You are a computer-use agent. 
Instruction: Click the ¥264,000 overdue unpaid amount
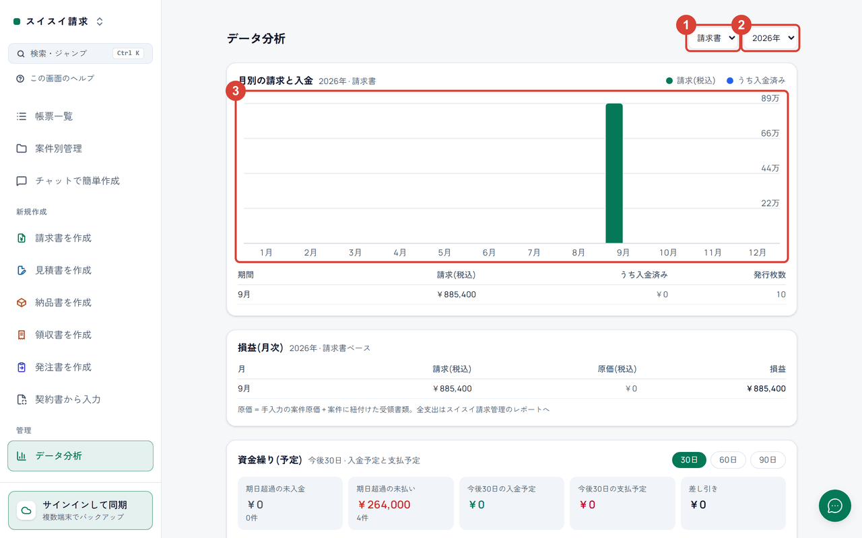click(383, 505)
